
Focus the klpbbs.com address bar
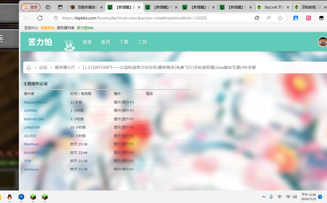[x=134, y=18]
